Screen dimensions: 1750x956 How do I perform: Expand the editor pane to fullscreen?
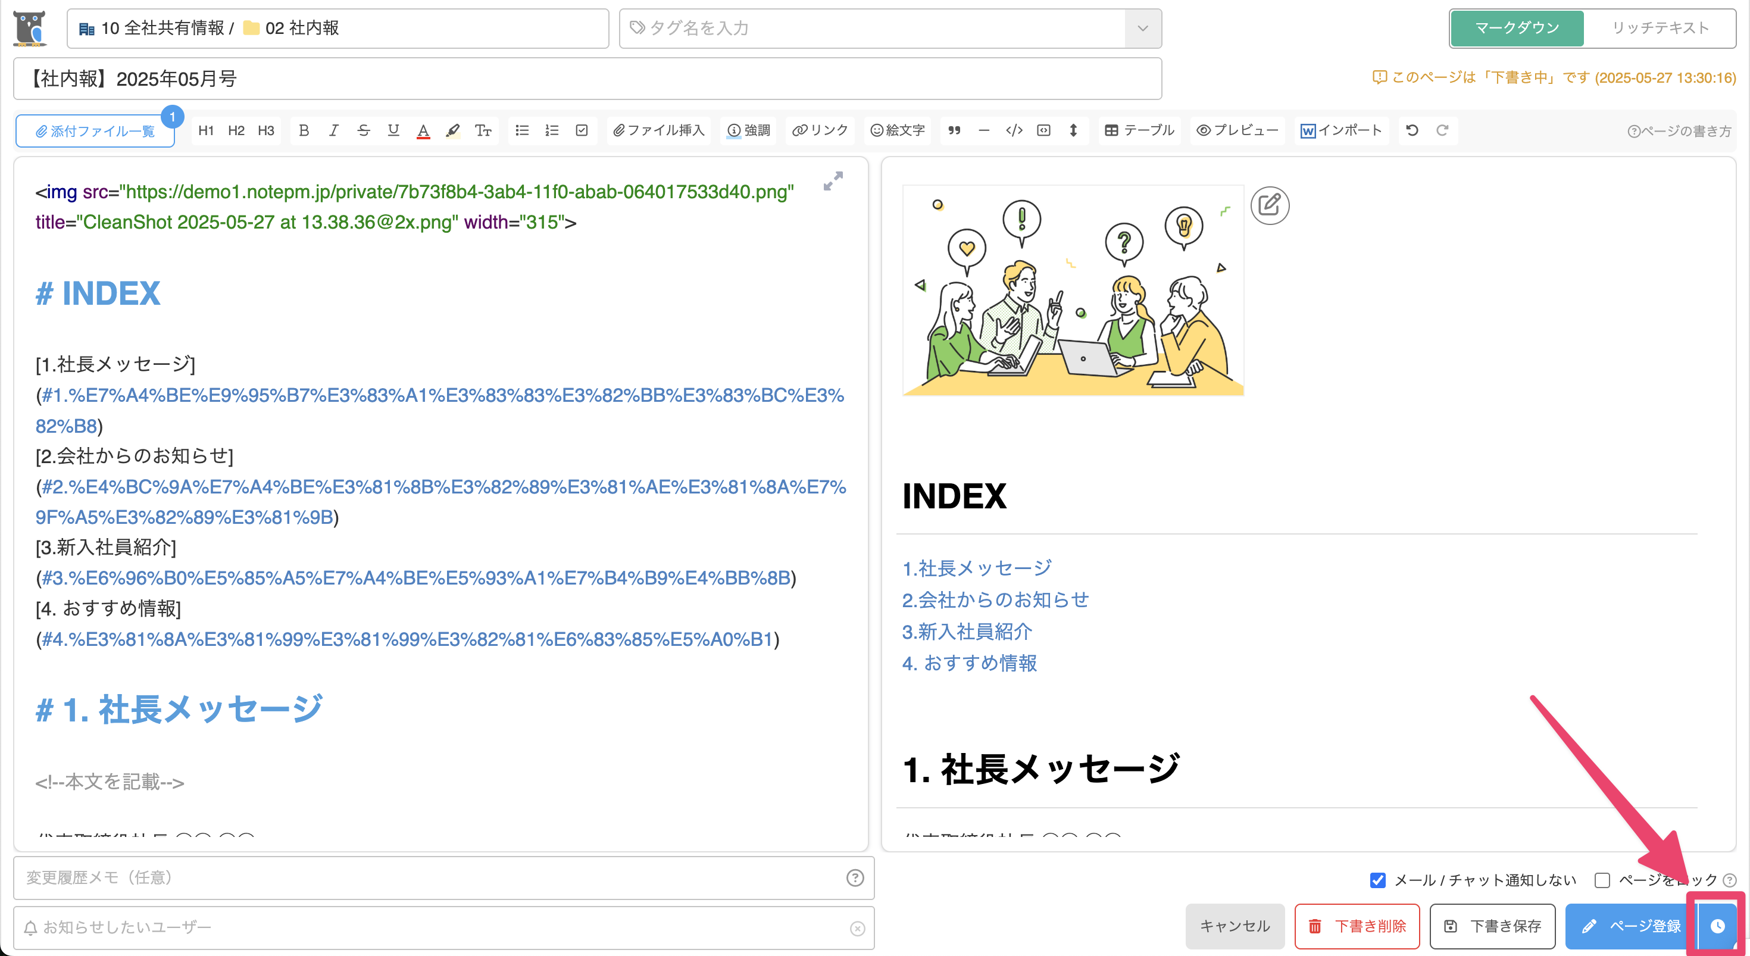pos(833,181)
